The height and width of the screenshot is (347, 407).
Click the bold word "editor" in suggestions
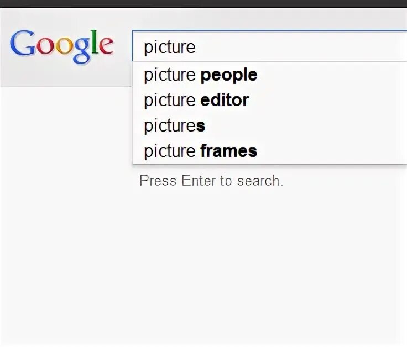(225, 101)
